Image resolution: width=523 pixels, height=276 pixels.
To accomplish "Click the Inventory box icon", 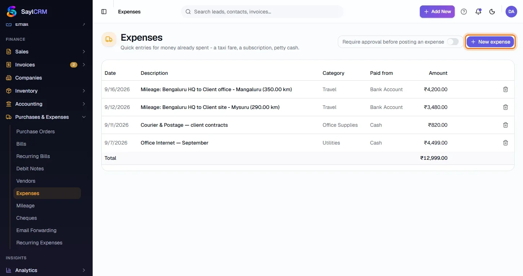I will tap(9, 91).
